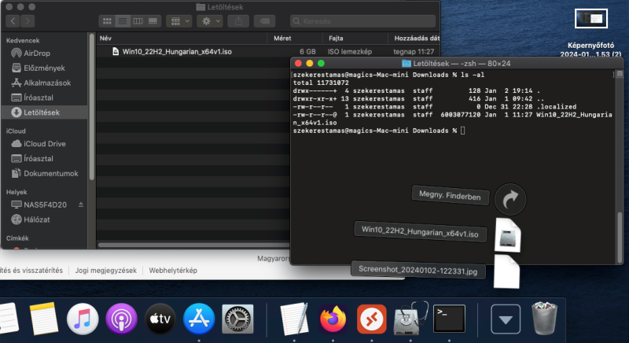This screenshot has height=343, width=629.
Task: Click the ISO disk image stack icon
Action: [x=507, y=235]
